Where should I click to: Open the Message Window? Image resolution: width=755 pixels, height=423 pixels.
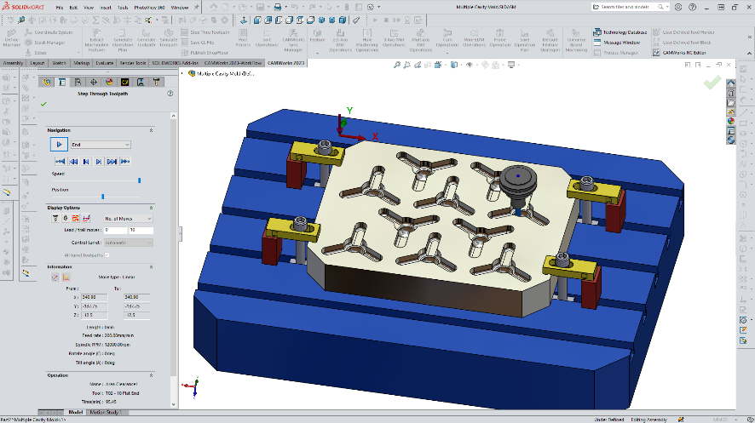pos(621,42)
